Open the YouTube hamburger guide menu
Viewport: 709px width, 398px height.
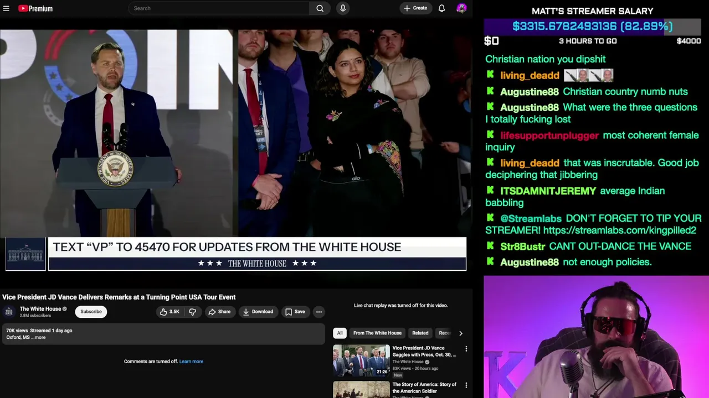pos(6,8)
